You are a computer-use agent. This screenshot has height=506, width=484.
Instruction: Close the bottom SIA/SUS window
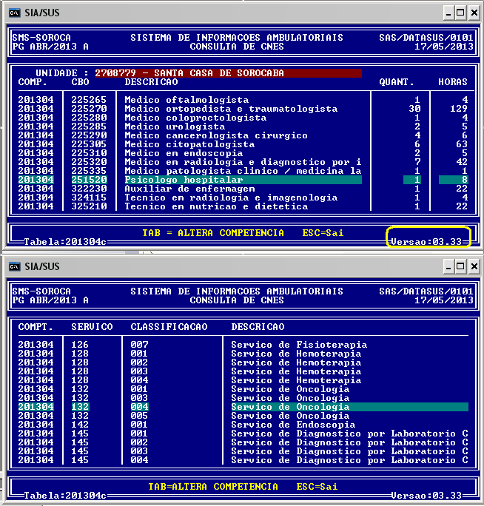point(474,266)
